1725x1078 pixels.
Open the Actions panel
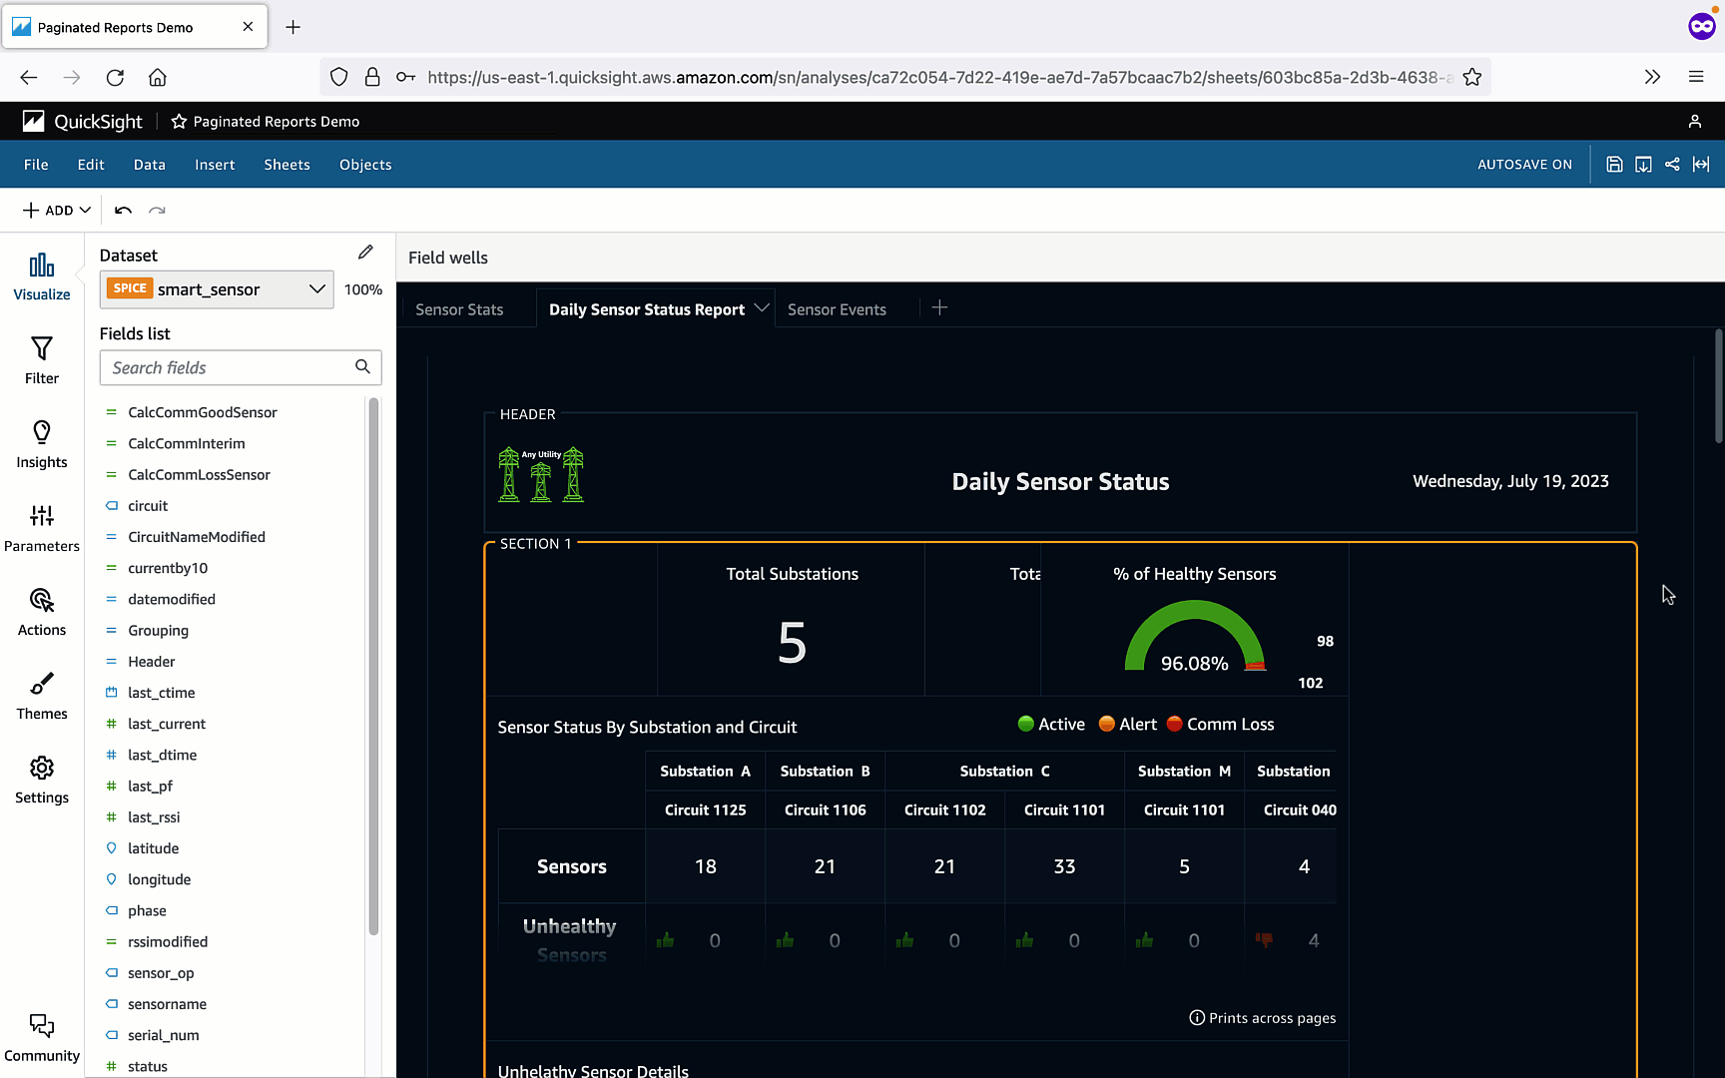[x=41, y=612]
